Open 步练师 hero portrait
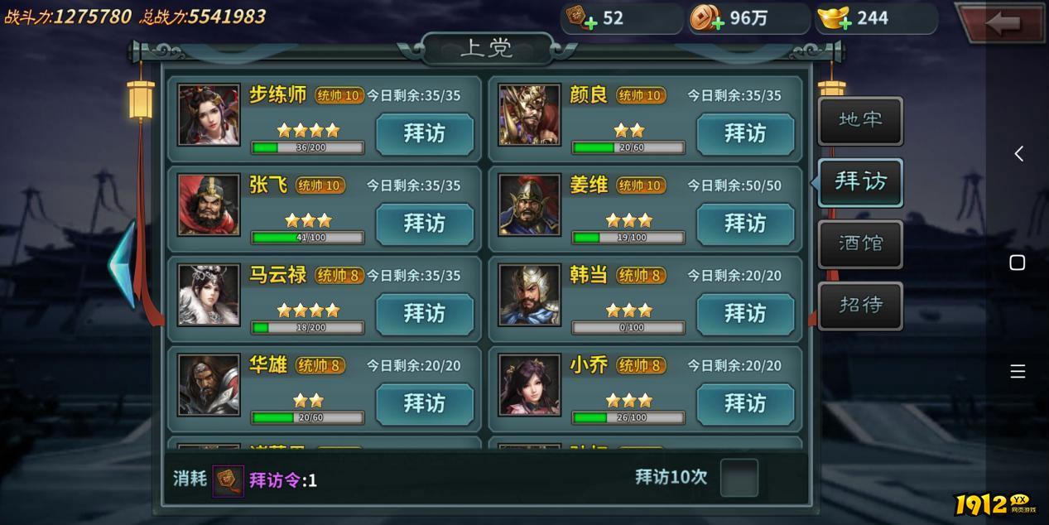 click(209, 114)
